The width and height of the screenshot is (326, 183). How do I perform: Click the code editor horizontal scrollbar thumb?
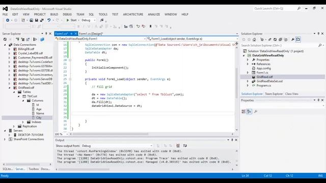click(x=111, y=134)
